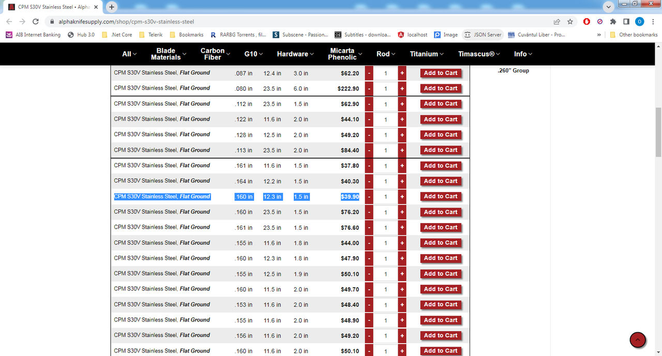Open the red circle-slash extension icon

(600, 22)
